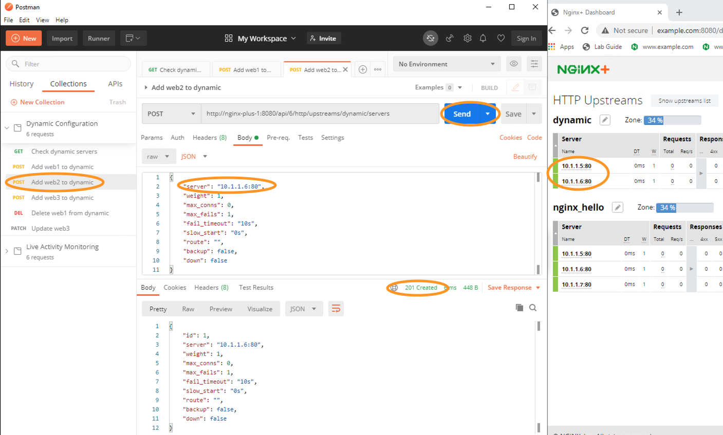Click the network globe icon by status

click(394, 288)
